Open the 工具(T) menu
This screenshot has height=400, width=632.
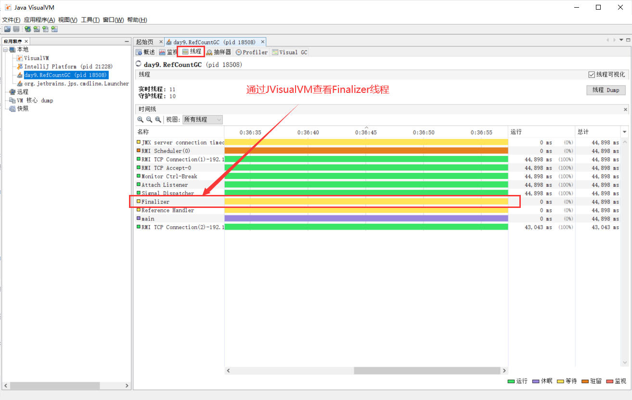click(90, 20)
